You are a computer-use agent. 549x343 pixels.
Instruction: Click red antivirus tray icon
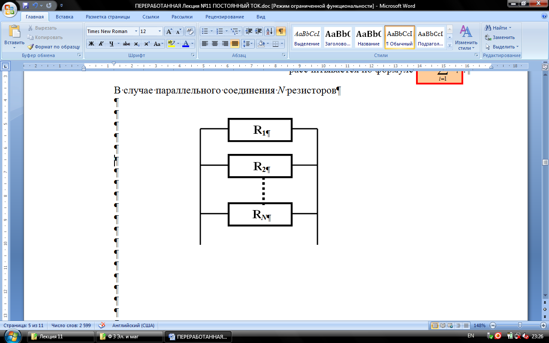pyautogui.click(x=498, y=336)
